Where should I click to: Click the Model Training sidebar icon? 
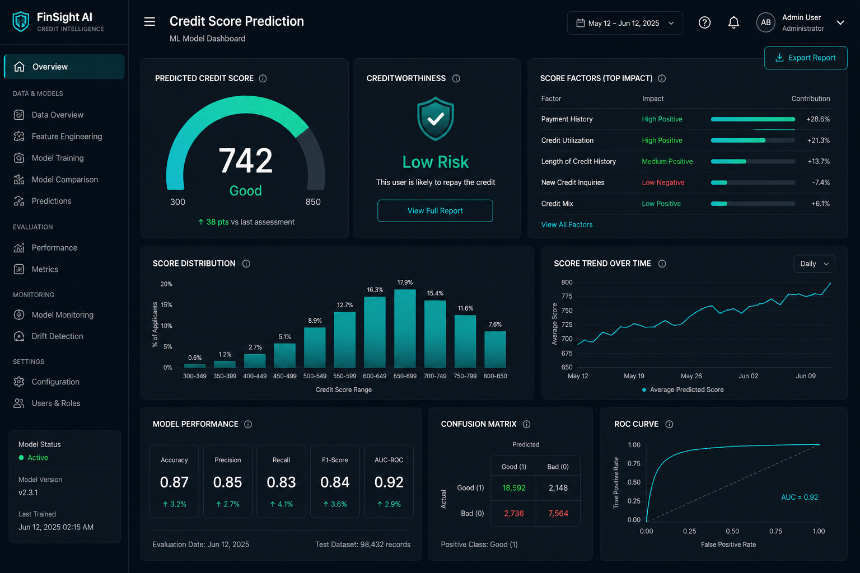coord(19,158)
